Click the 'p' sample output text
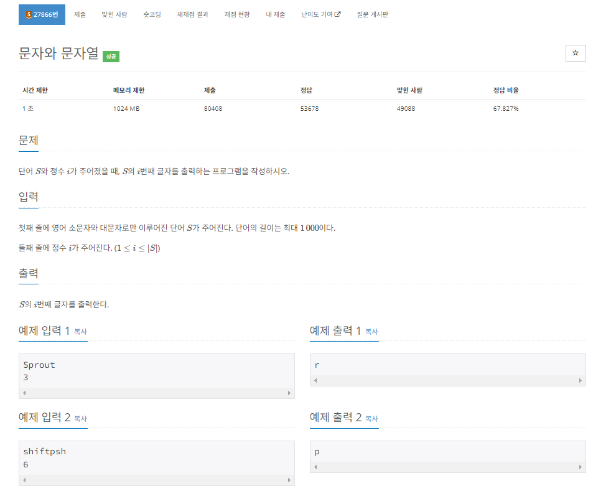This screenshot has height=486, width=611. point(317,452)
